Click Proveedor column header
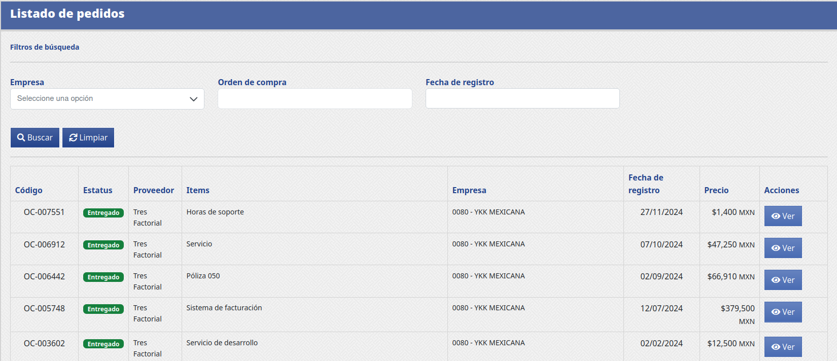837x361 pixels. click(154, 190)
